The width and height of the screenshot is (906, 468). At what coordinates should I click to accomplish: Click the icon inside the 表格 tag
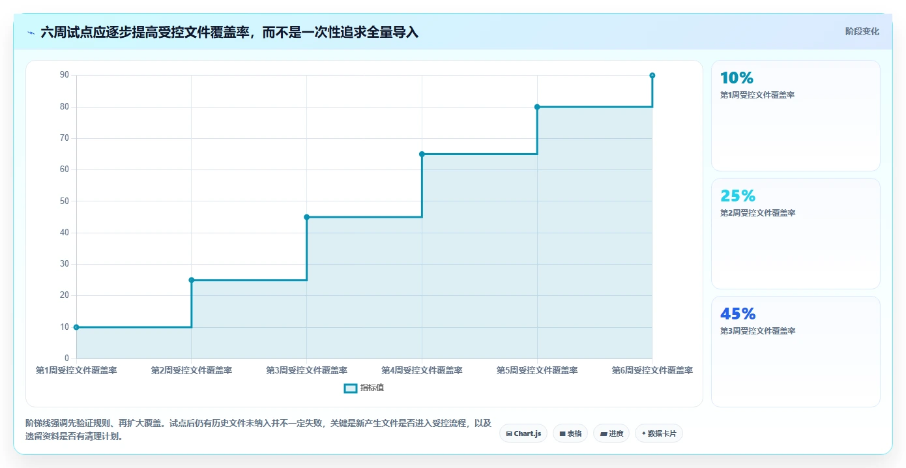563,434
